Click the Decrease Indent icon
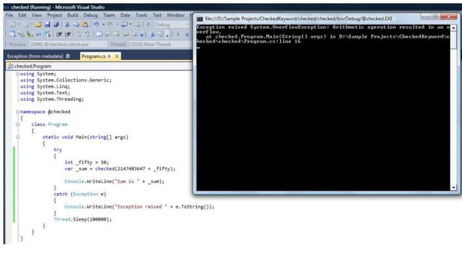 [x=59, y=34]
